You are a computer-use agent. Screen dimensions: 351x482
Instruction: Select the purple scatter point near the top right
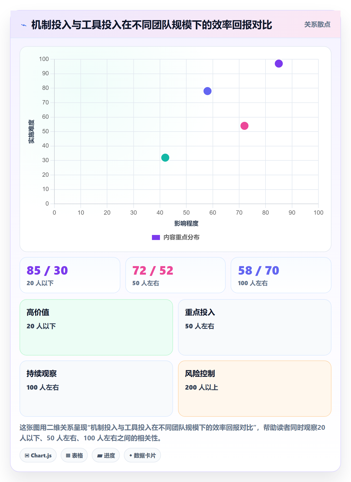click(279, 64)
